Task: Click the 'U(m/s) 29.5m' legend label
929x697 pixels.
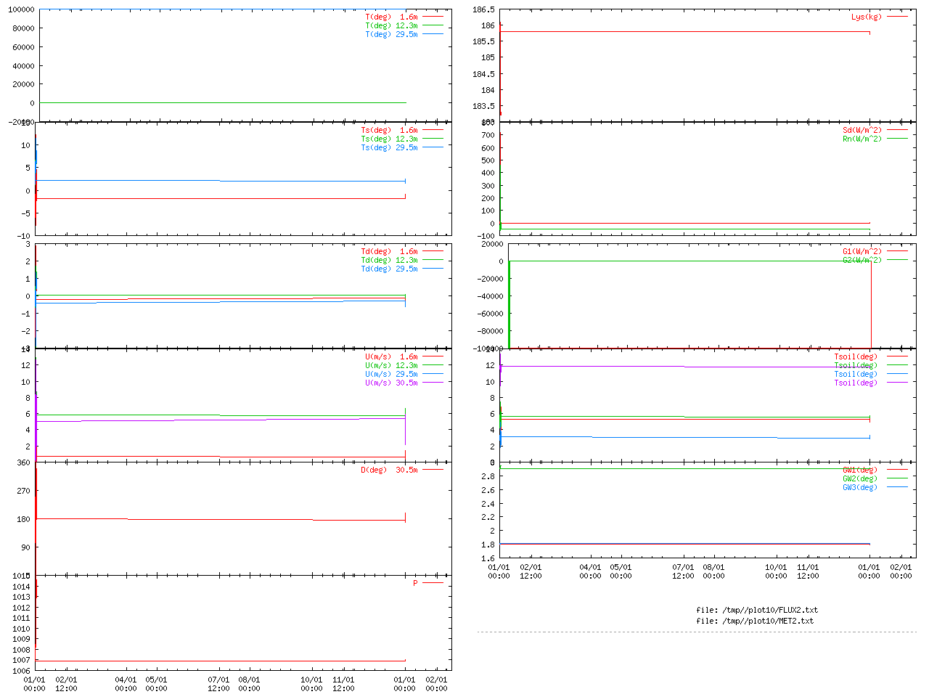Action: [391, 375]
